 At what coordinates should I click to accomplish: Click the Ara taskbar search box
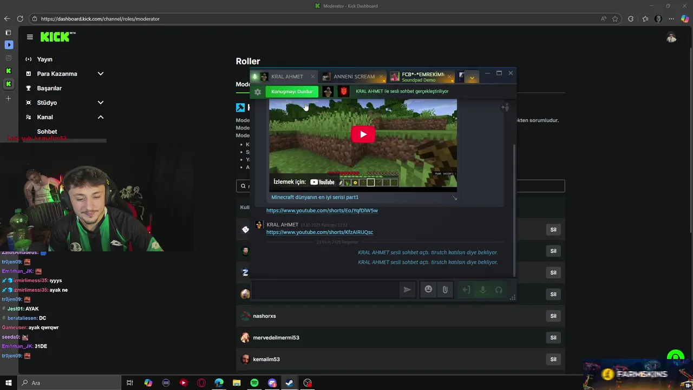[x=69, y=383]
